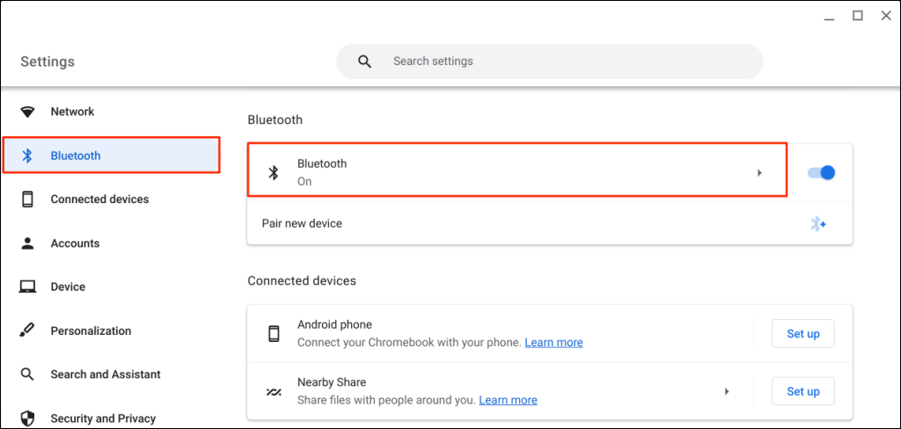Screen dimensions: 901x429
Task: Set up the Android phone
Action: [x=802, y=334]
